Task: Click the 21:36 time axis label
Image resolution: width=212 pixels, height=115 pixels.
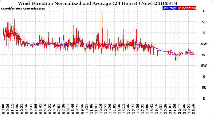Action: [175, 109]
